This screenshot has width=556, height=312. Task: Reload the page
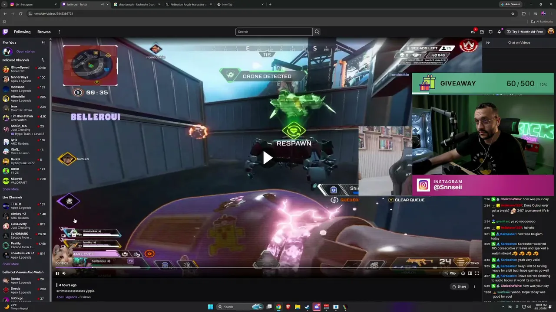(20, 13)
